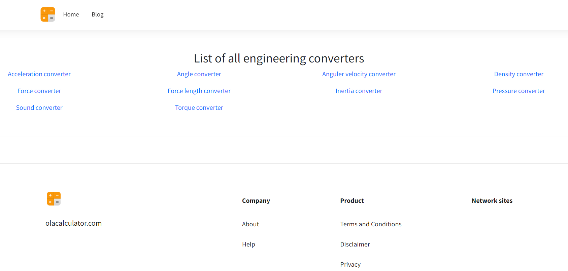The width and height of the screenshot is (568, 271).
Task: Open the Acceleration converter
Action: point(39,74)
